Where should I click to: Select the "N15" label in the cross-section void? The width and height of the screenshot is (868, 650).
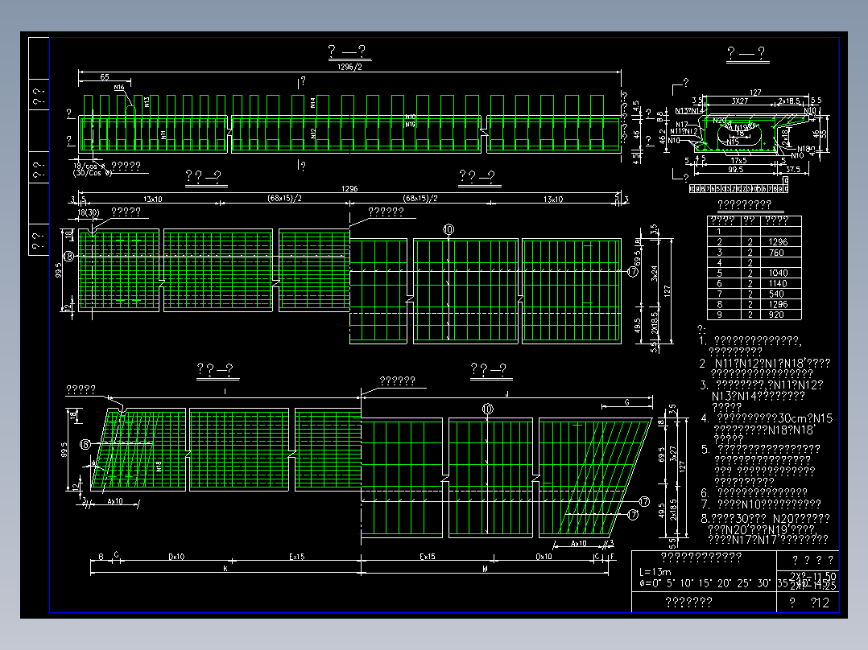pyautogui.click(x=733, y=142)
